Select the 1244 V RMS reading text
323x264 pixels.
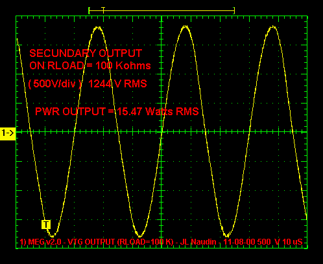118,83
